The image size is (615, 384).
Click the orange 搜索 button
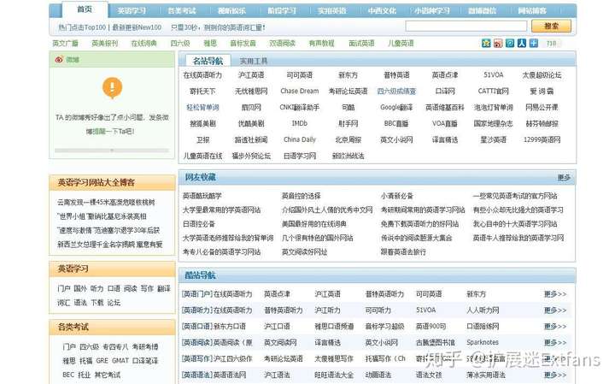[551, 27]
